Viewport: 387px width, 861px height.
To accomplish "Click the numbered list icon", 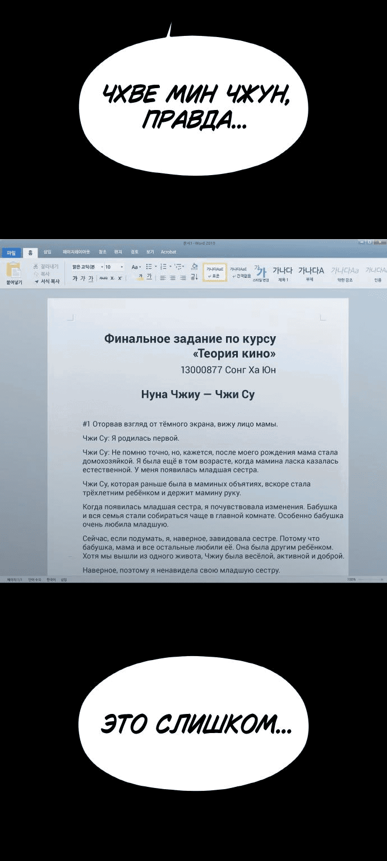I will tap(165, 267).
